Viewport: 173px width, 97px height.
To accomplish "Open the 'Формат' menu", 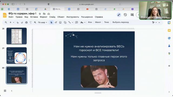I will 44,17.
